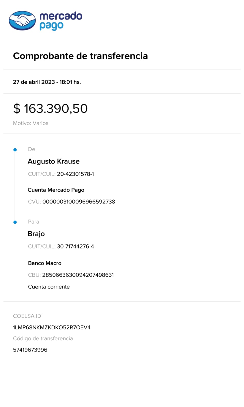Click recipient name Brajo
This screenshot has height=407, width=244.
[x=36, y=234]
